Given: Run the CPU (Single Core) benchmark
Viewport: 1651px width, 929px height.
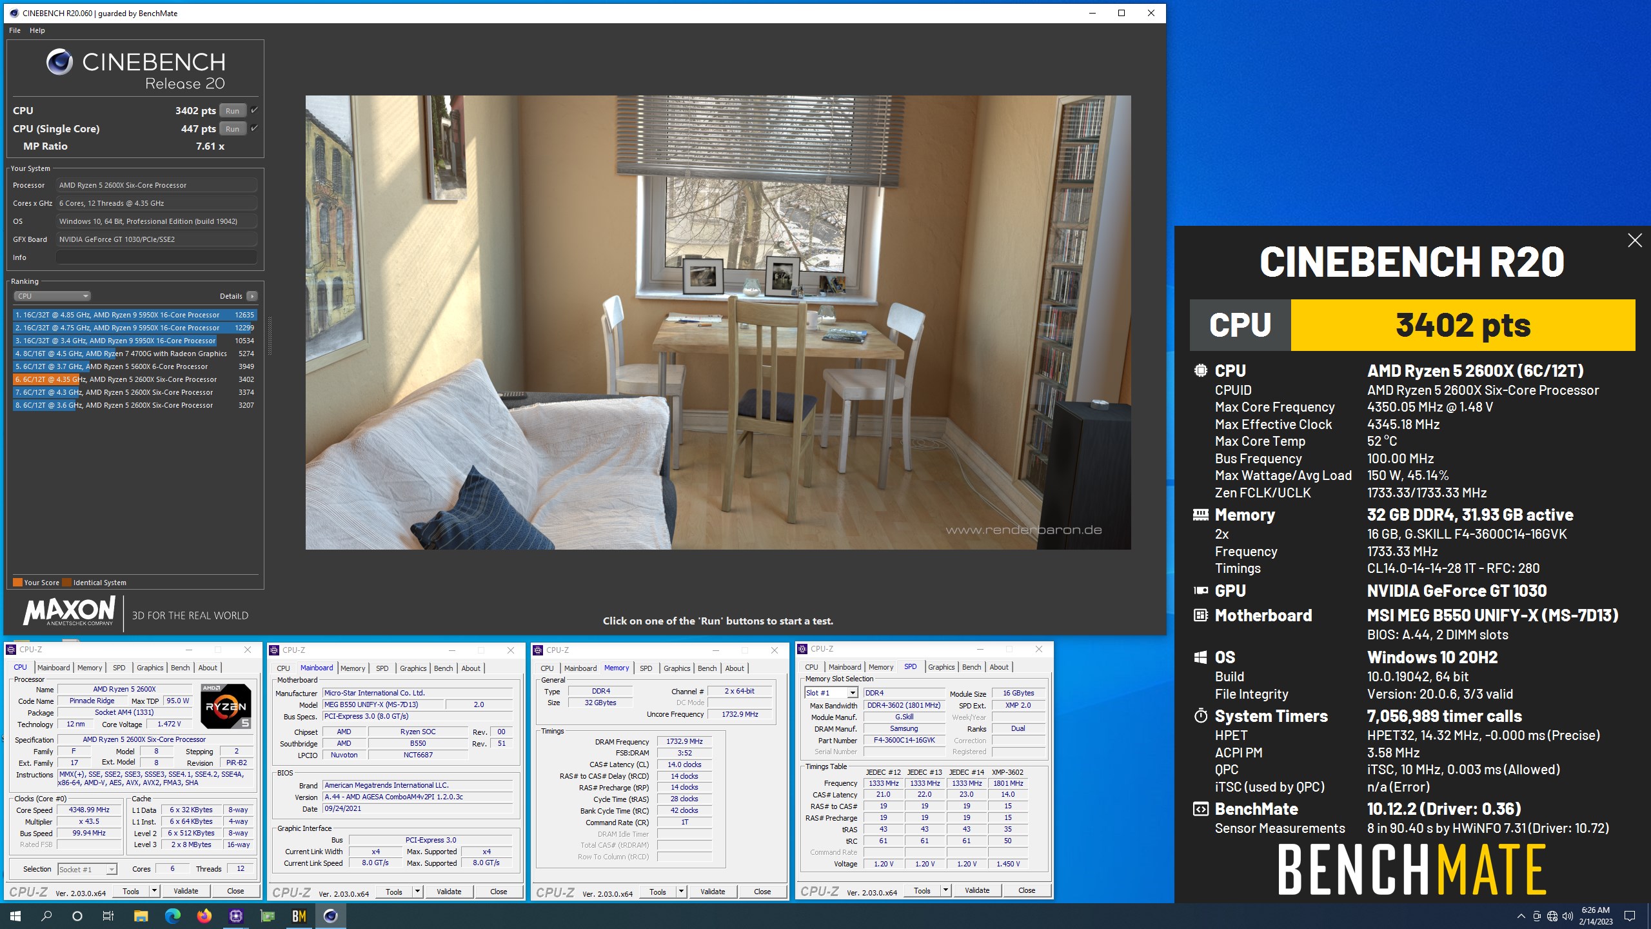Looking at the screenshot, I should pos(232,128).
